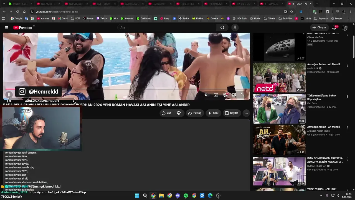Image resolution: width=355 pixels, height=200 pixels.
Task: Open the Can Guzel channel link
Action: [312, 103]
